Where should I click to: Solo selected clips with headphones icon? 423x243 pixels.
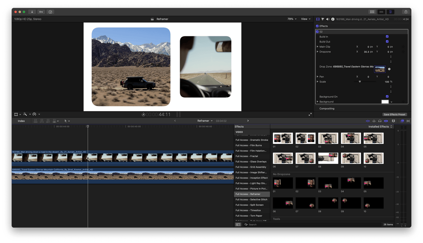coord(380,121)
